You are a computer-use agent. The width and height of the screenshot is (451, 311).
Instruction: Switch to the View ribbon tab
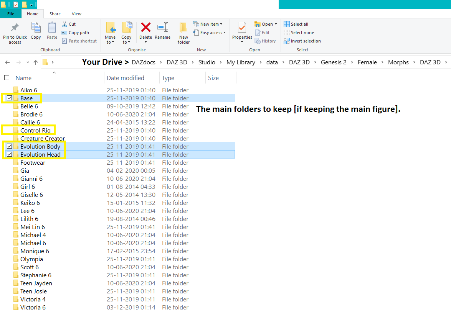coord(76,14)
